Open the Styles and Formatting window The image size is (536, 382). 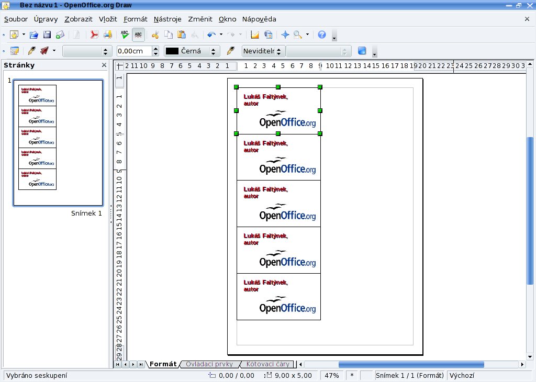pos(14,51)
